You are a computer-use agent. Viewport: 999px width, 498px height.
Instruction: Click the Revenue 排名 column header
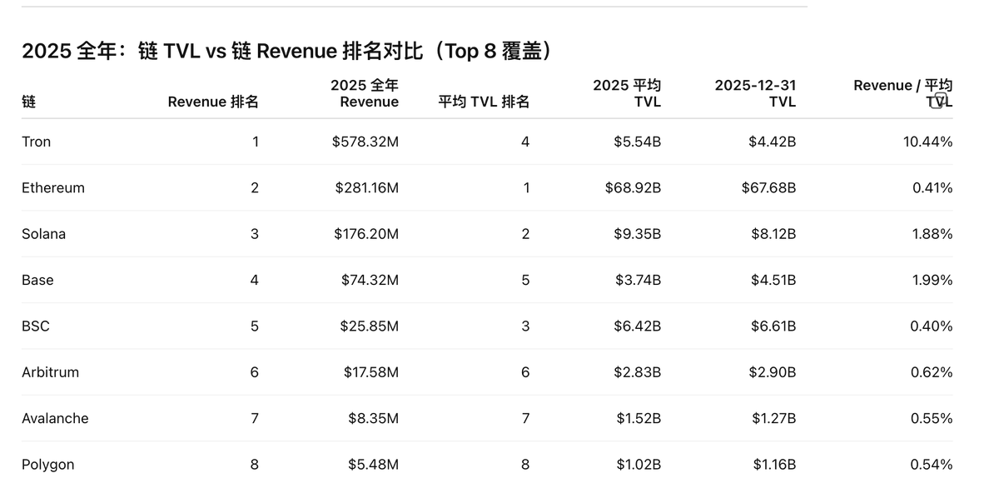(x=213, y=102)
